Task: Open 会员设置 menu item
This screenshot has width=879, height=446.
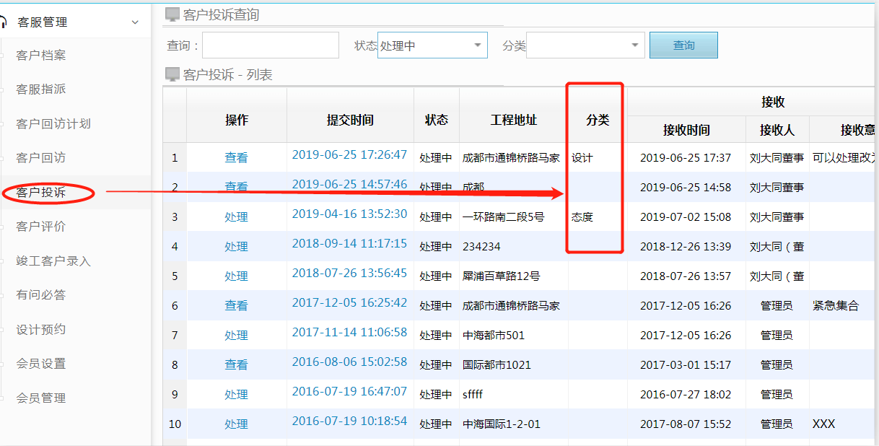Action: (x=41, y=364)
